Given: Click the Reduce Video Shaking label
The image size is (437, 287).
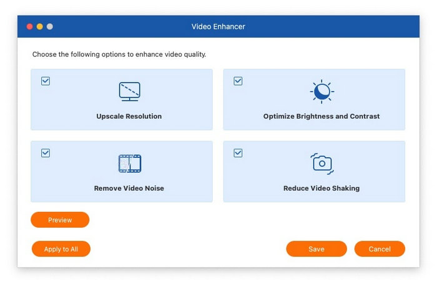Looking at the screenshot, I should pos(322,188).
